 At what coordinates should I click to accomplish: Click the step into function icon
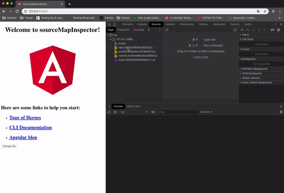[x=253, y=30]
